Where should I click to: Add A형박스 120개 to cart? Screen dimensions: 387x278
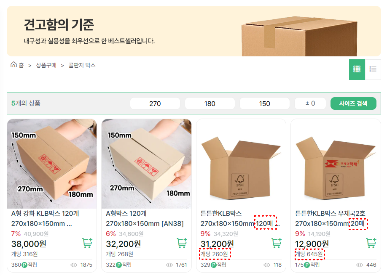coord(182,243)
